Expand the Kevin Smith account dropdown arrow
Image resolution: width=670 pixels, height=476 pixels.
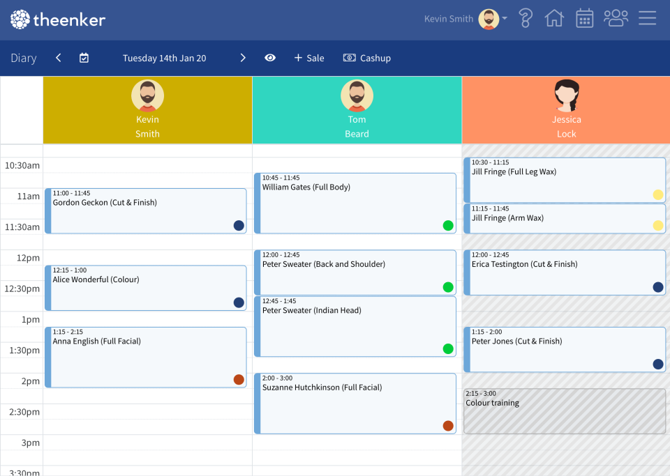[504, 19]
